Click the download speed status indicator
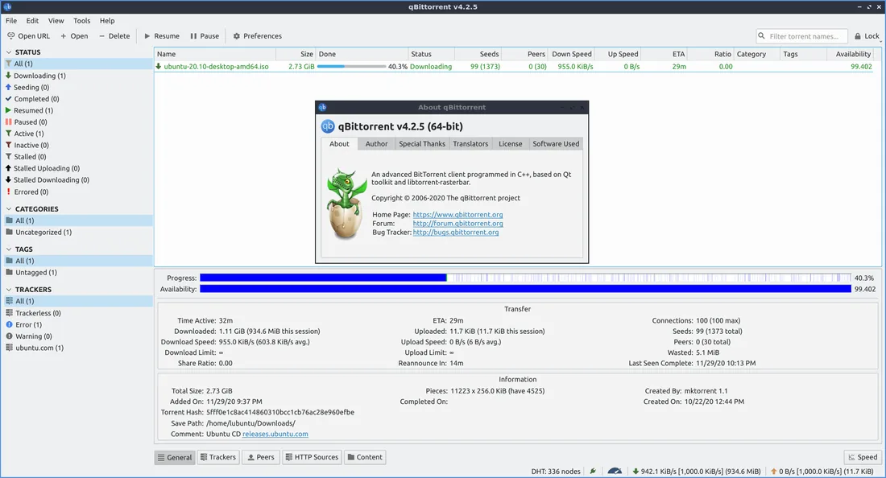This screenshot has height=478, width=886. pyautogui.click(x=696, y=472)
